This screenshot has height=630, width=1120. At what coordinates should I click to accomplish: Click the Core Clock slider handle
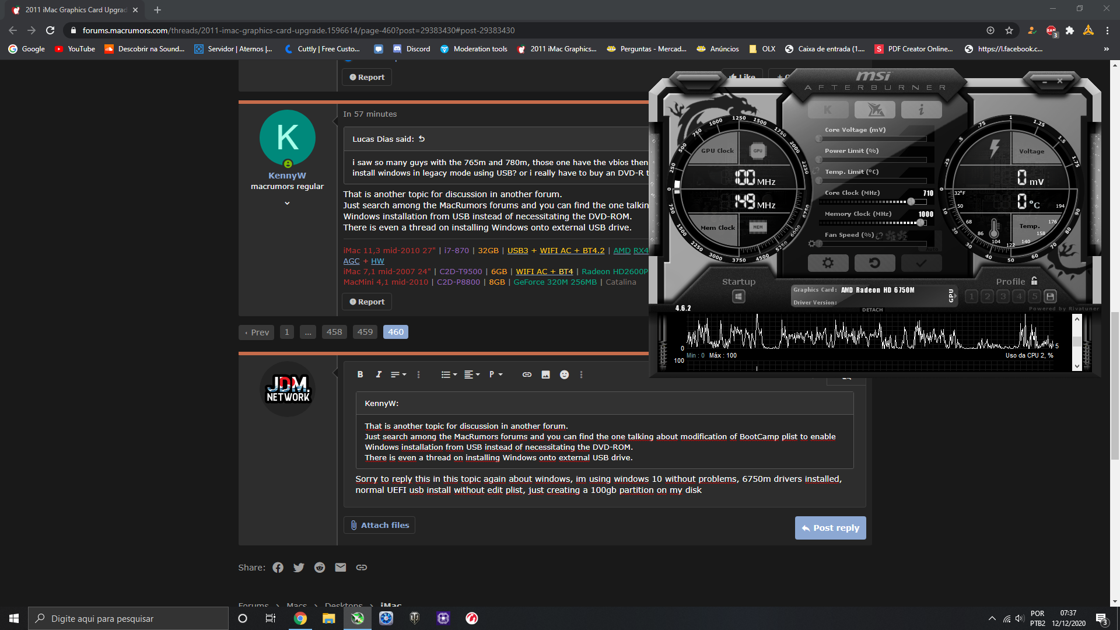[911, 202]
